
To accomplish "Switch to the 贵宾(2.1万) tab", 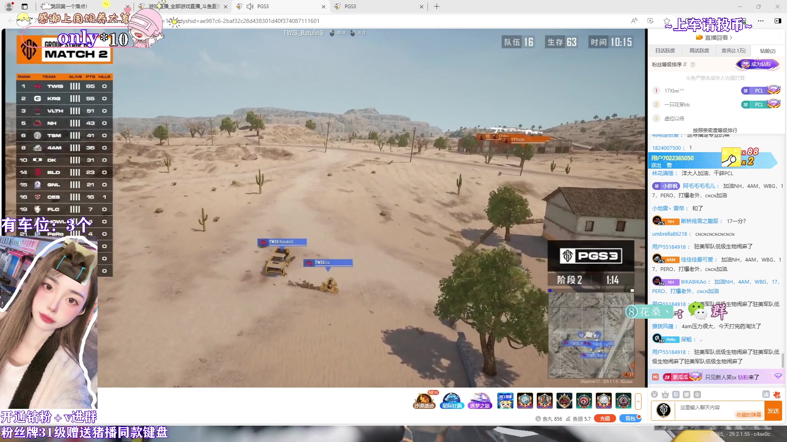I will [733, 51].
